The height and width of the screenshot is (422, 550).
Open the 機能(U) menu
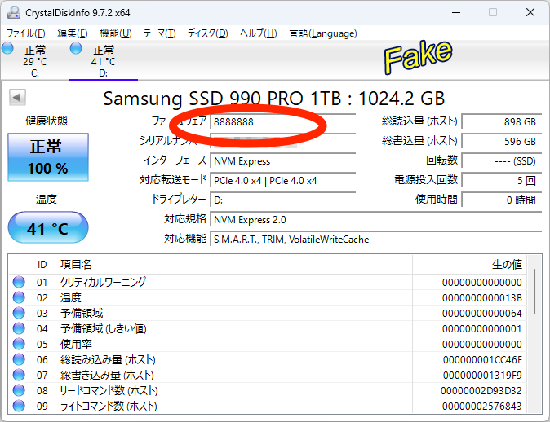pos(115,33)
